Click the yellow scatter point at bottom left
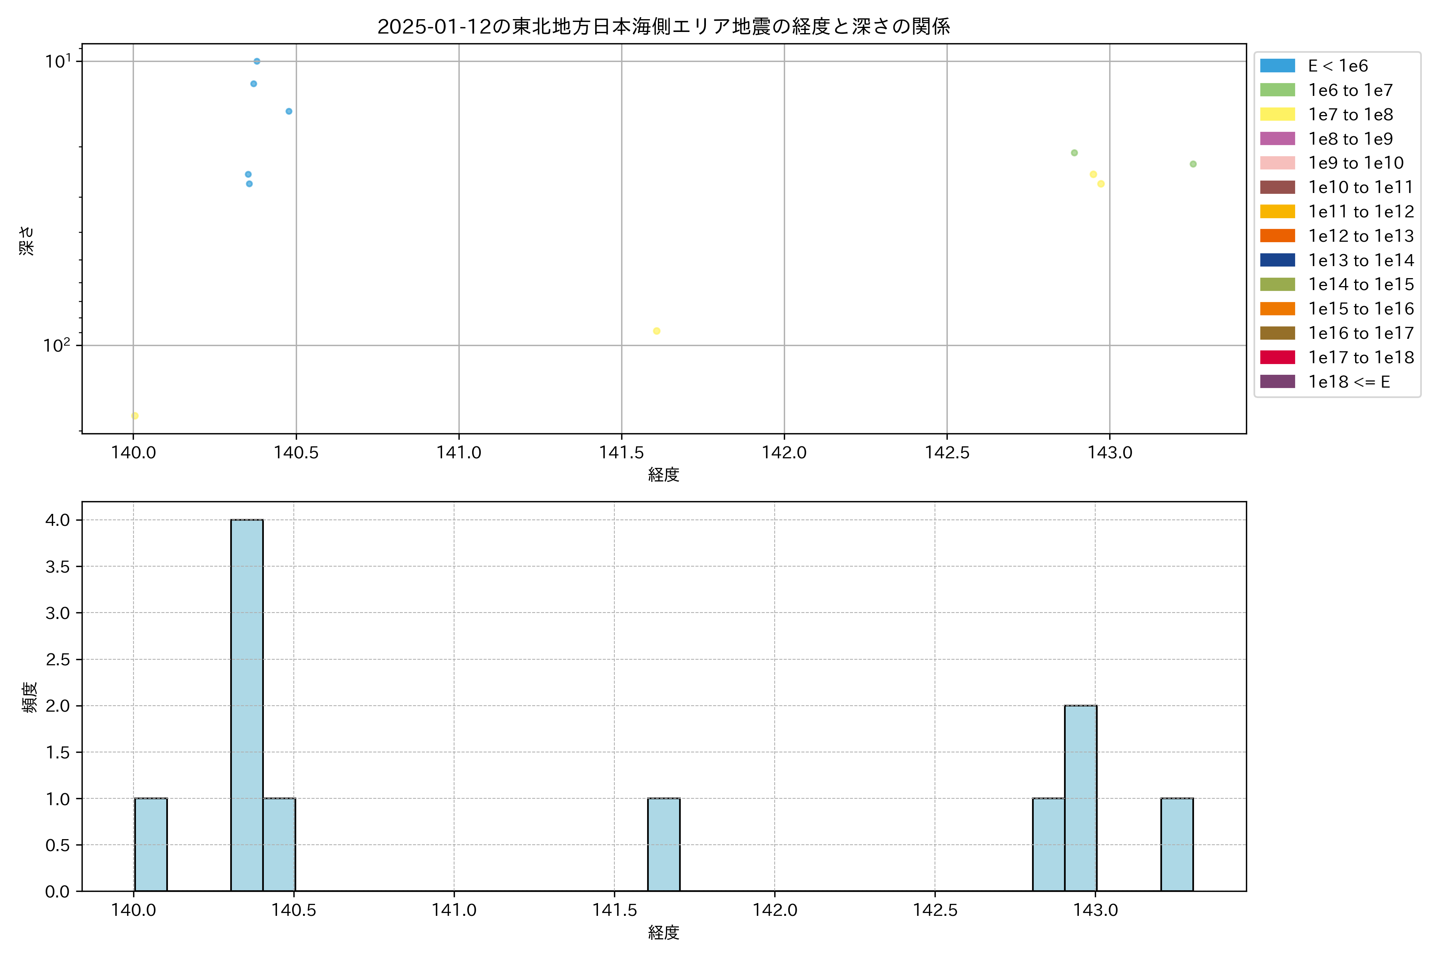This screenshot has width=1439, height=959. coord(135,416)
